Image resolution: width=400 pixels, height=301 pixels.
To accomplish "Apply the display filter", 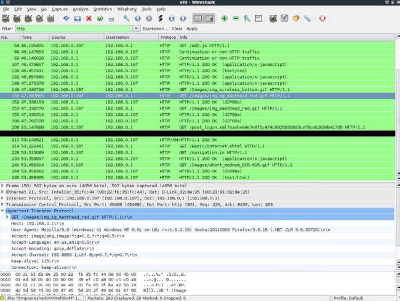I will click(192, 28).
